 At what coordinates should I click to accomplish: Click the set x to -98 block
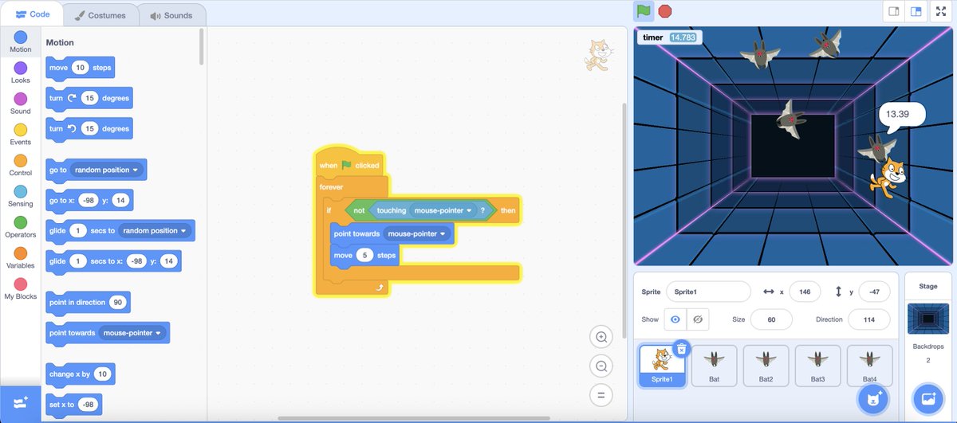tap(74, 404)
